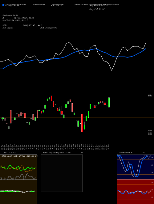Open the ADX indicator chart thumbnail
The image size is (154, 204).
[18, 167]
